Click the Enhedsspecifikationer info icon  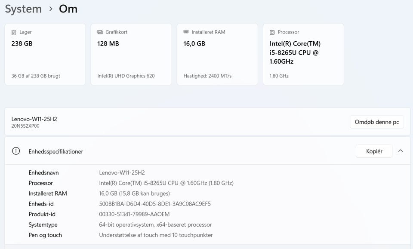16,151
